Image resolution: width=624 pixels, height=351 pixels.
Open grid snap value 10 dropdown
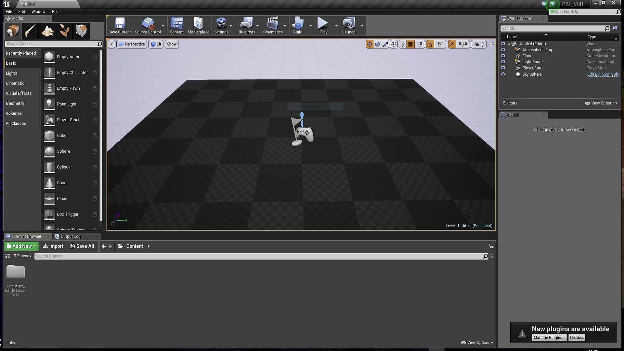coord(420,44)
